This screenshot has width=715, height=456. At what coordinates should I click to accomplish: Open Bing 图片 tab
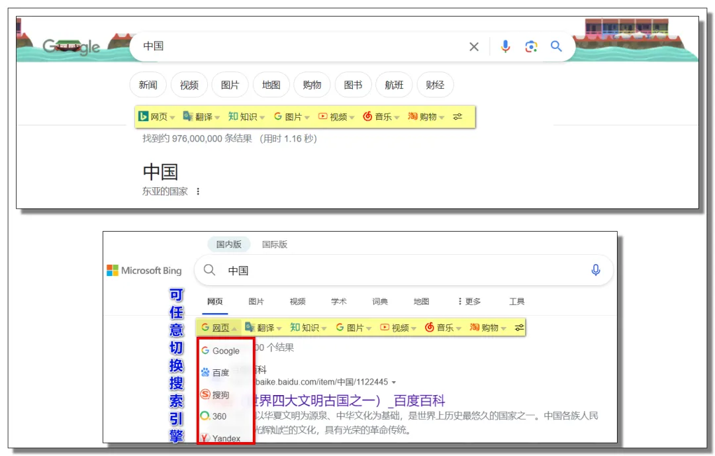pyautogui.click(x=256, y=301)
